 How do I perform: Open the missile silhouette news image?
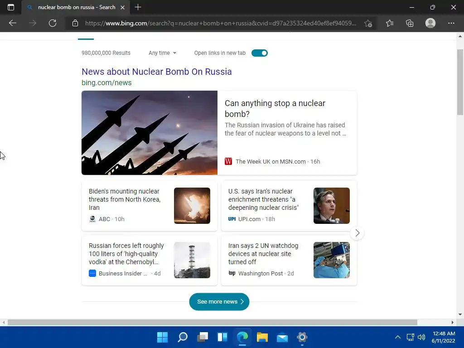[x=150, y=133]
